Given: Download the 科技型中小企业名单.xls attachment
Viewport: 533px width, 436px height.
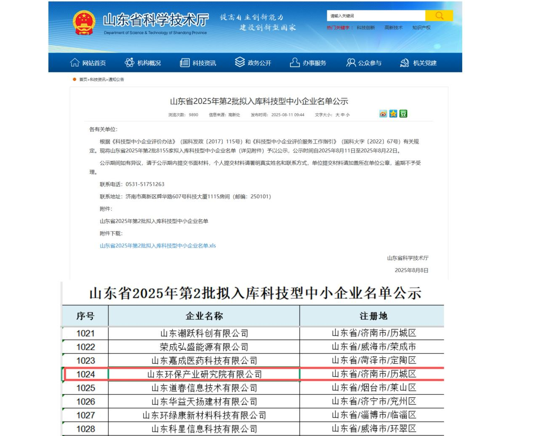Looking at the screenshot, I should click(x=157, y=246).
